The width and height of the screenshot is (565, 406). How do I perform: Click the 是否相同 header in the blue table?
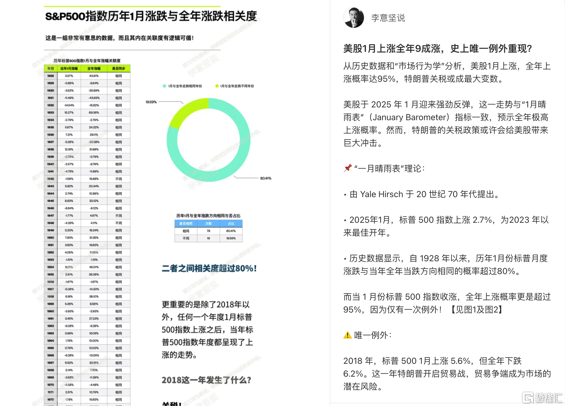coord(186,223)
